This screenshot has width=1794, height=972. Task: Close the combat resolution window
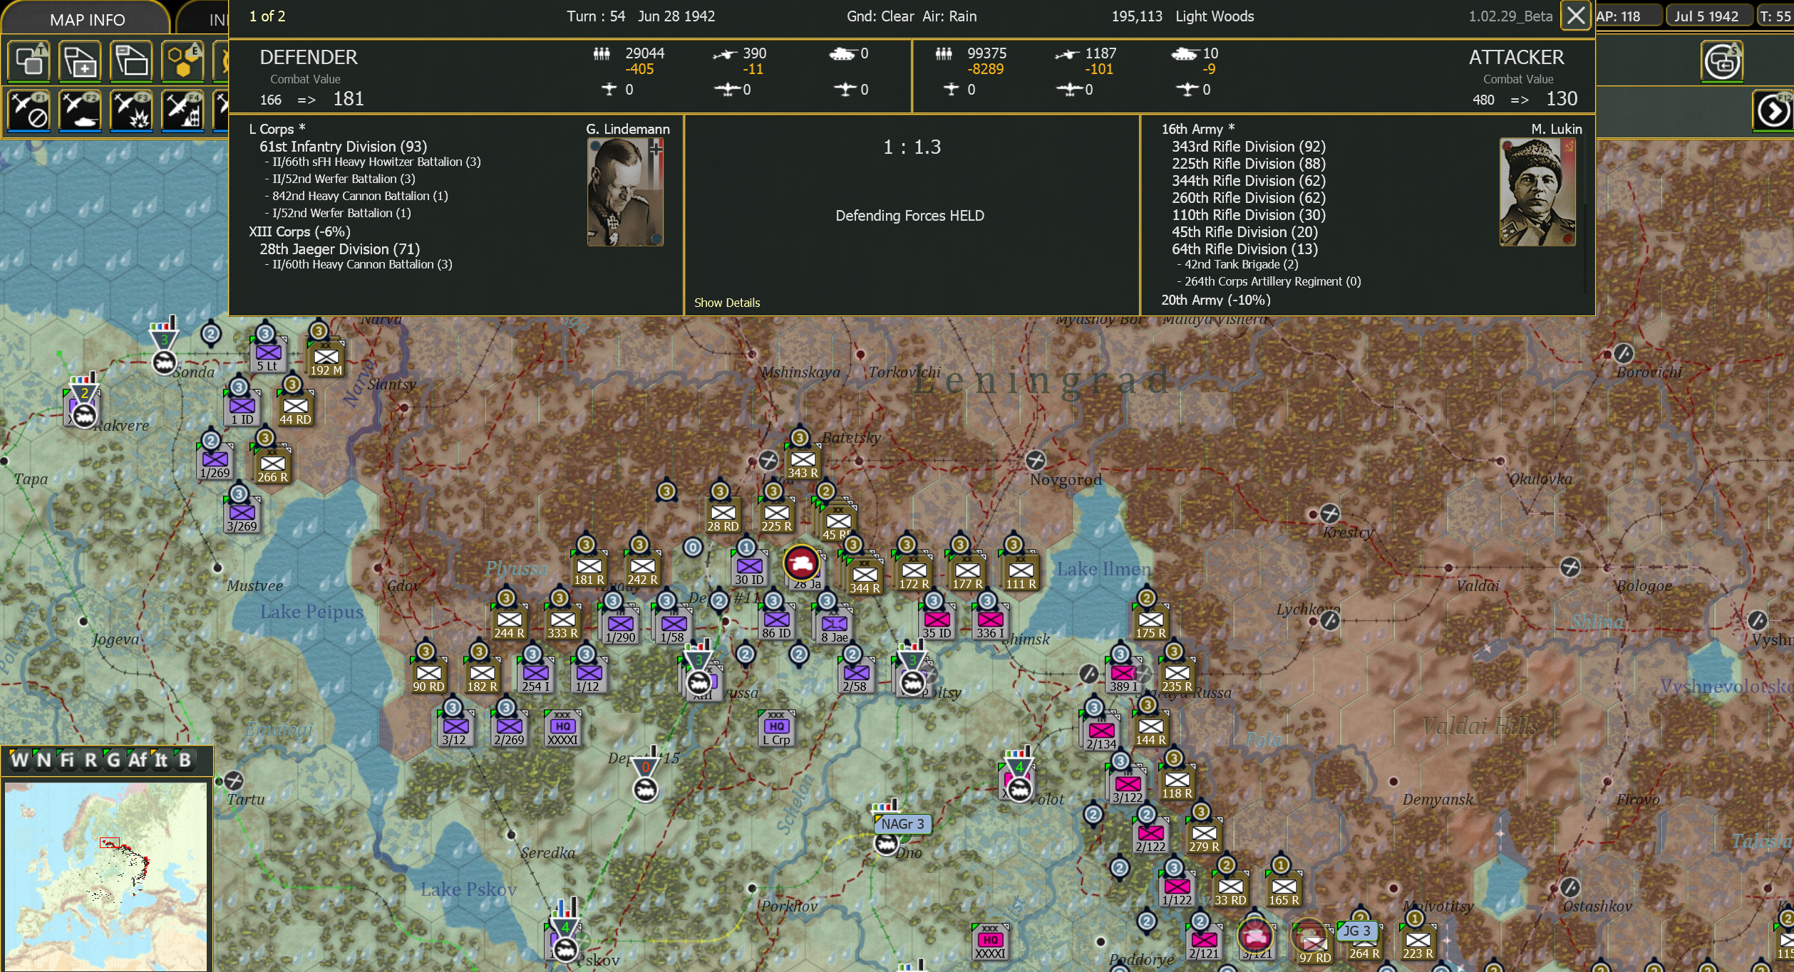click(x=1576, y=16)
